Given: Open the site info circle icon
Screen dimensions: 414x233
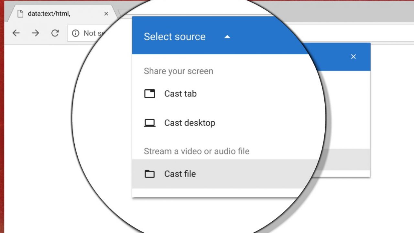Looking at the screenshot, I should (75, 33).
